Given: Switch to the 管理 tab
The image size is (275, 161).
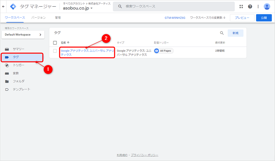Looking at the screenshot, I should tap(58, 18).
